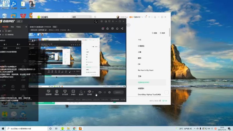Image resolution: width=233 pixels, height=131 pixels.
Task: Open the WPS desktop shortcut
Action: pos(23,16)
